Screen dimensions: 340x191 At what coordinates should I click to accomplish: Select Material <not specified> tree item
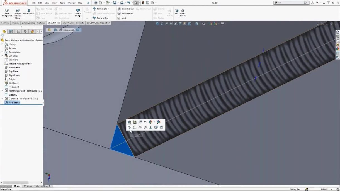tap(20, 63)
